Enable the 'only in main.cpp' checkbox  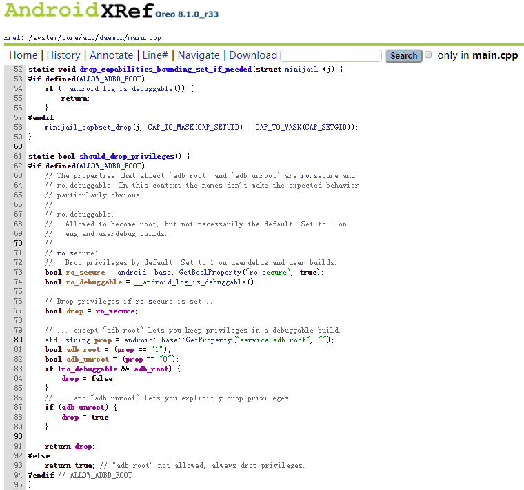(x=428, y=55)
